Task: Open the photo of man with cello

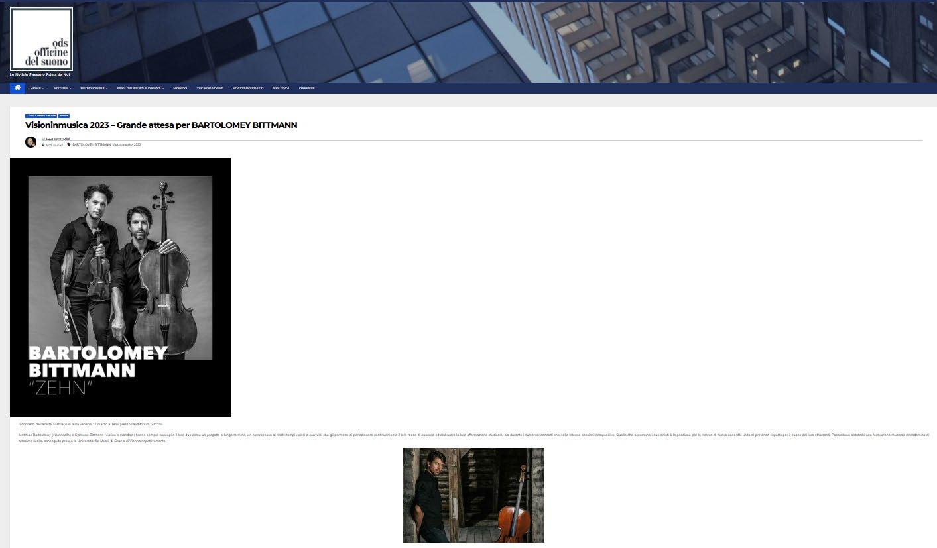Action: (x=473, y=495)
